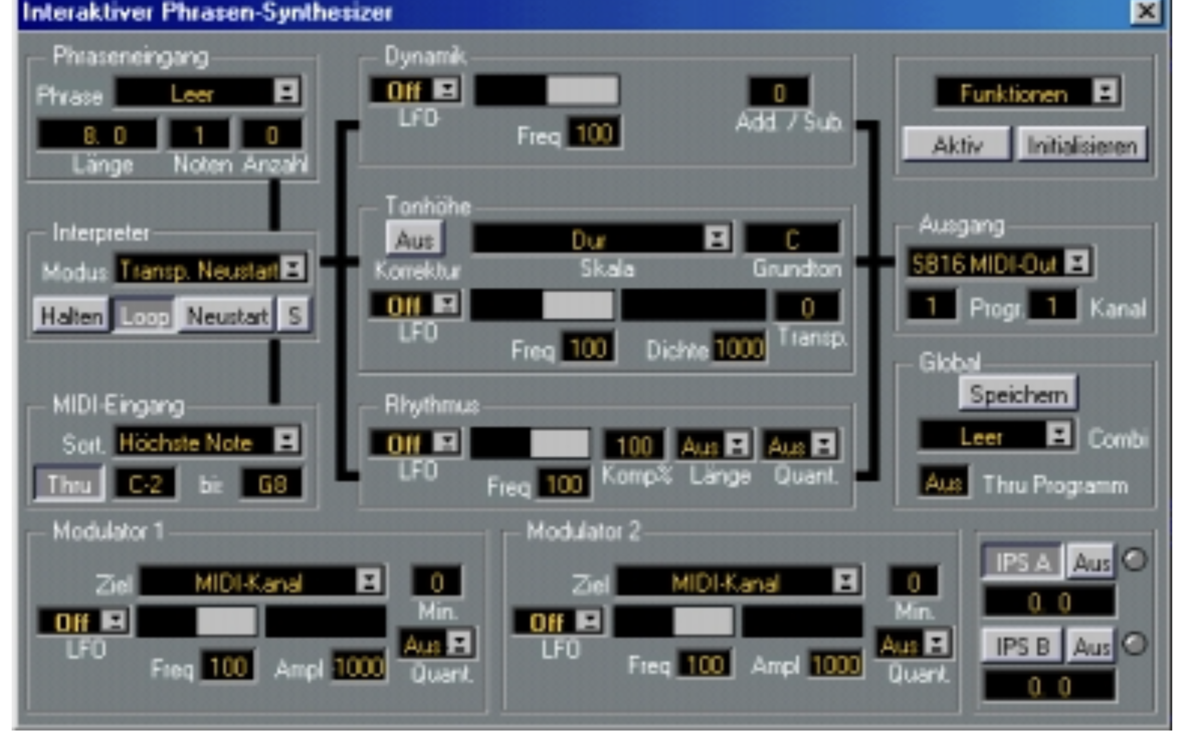This screenshot has width=1185, height=746.
Task: Open the Dynamik LFO waveform dropdown arrow
Action: click(447, 89)
